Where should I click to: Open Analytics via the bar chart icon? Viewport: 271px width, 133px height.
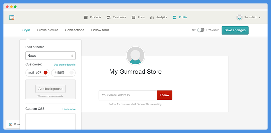click(x=152, y=17)
